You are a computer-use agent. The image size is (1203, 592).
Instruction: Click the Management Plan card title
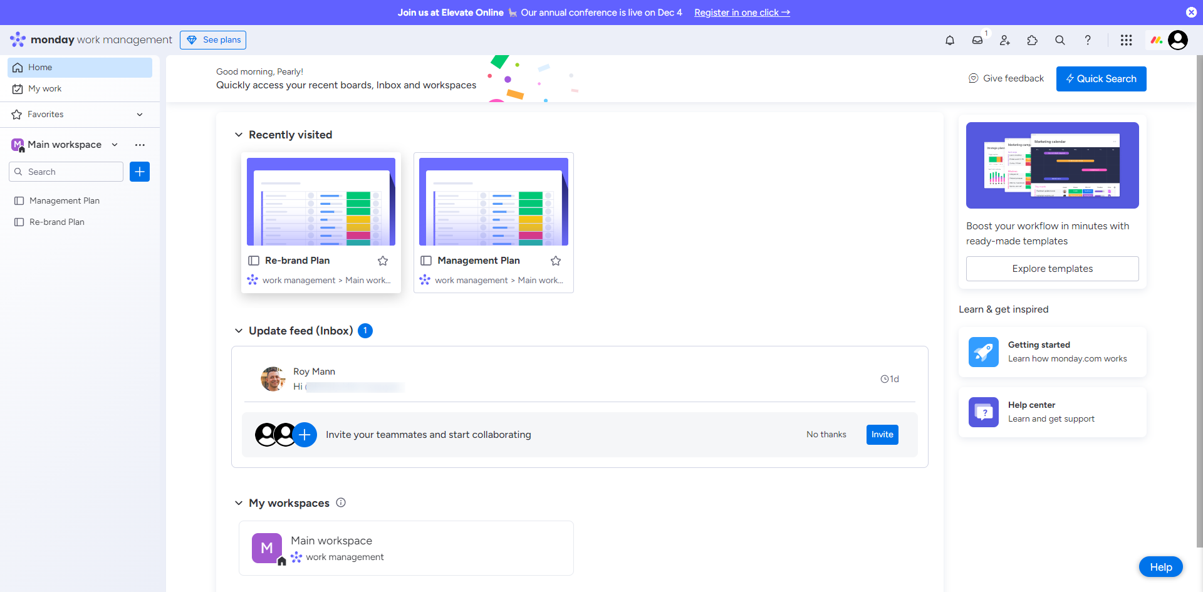[479, 261]
